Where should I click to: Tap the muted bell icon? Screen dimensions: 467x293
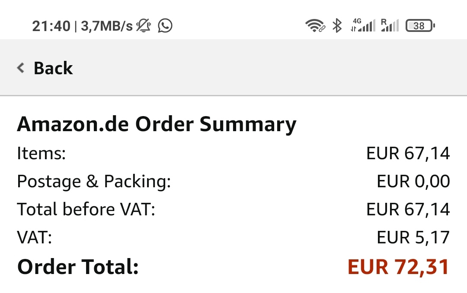pos(144,26)
